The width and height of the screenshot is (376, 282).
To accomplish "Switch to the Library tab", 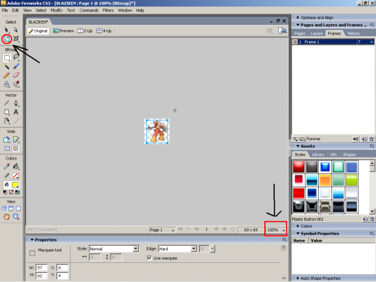I will (x=318, y=154).
